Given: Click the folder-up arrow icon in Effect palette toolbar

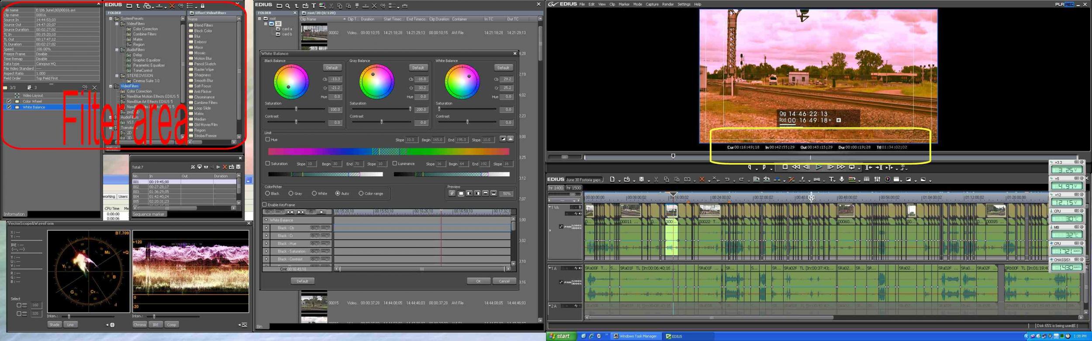Looking at the screenshot, I should 138,6.
